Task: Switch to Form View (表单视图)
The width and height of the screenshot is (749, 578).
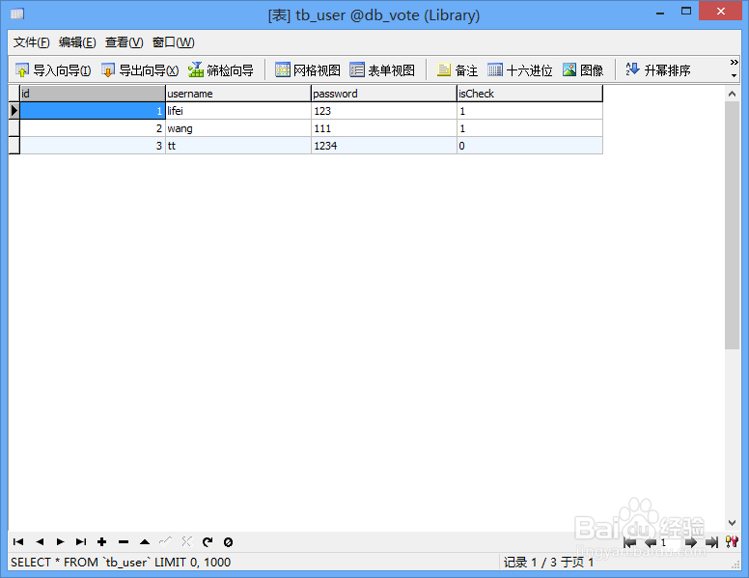Action: click(382, 70)
